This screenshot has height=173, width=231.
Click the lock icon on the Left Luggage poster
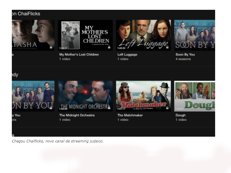click(167, 47)
